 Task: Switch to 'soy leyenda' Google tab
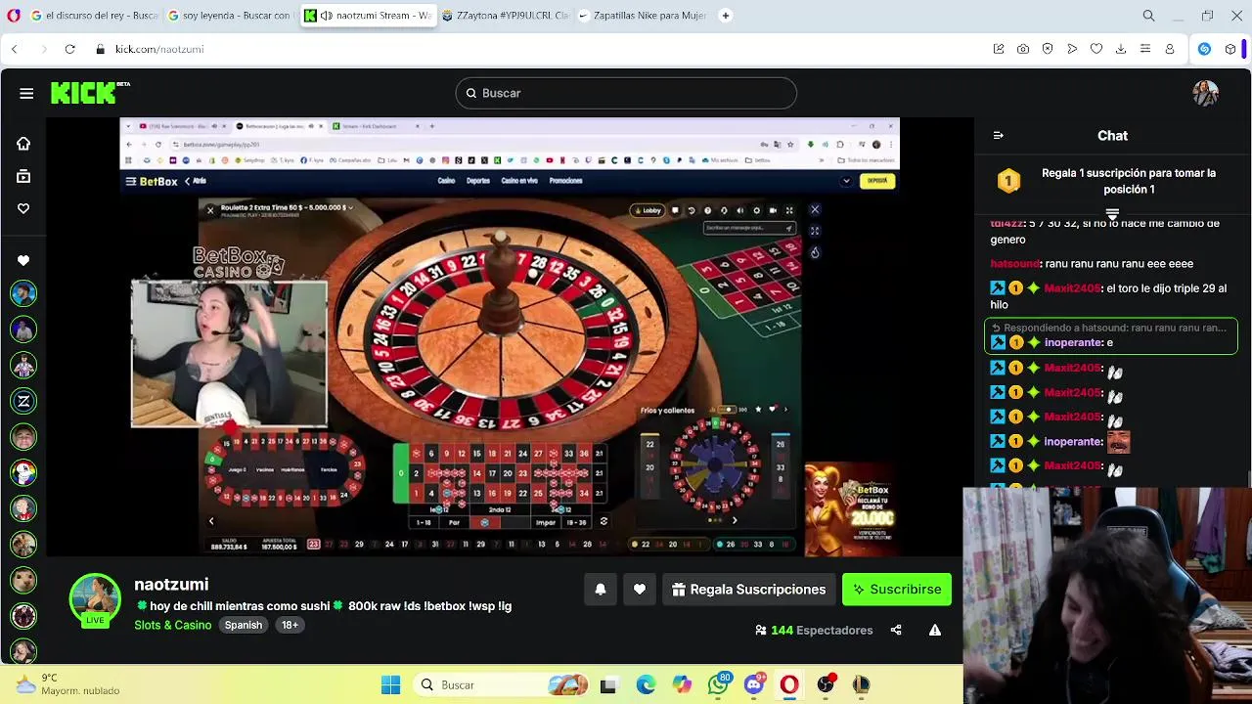[228, 16]
